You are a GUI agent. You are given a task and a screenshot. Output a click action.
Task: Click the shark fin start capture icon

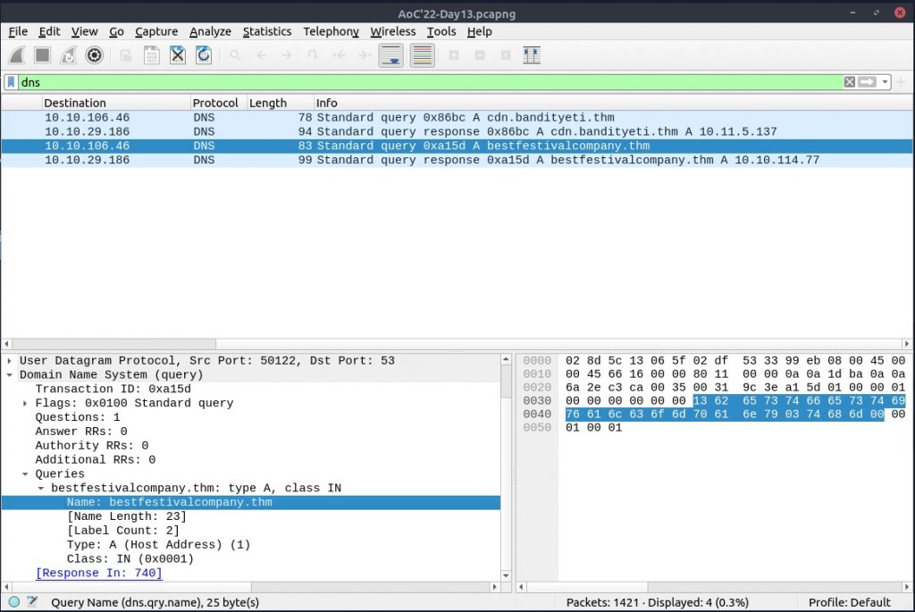coord(16,55)
